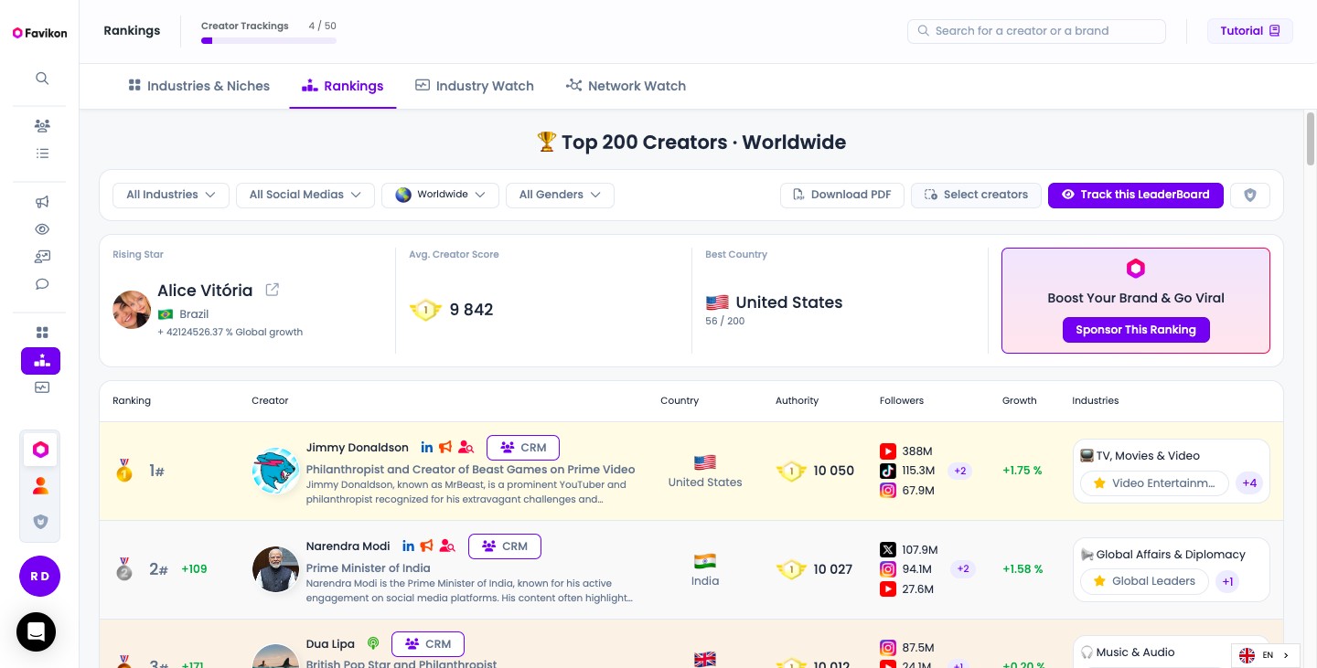This screenshot has height=668, width=1317.
Task: Open the RD user avatar
Action: point(39,577)
